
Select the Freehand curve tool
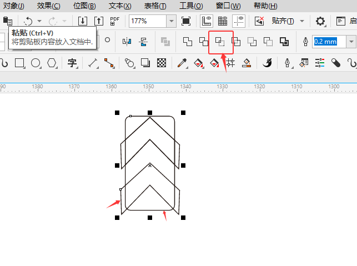coord(4,63)
